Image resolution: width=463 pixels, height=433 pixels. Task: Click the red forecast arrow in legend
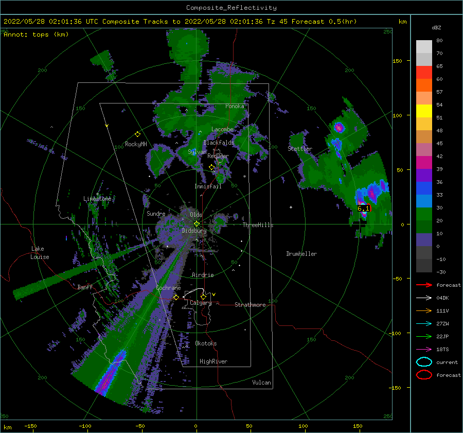424,285
